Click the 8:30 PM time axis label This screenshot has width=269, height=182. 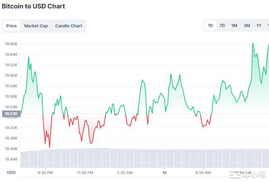[x=45, y=173]
